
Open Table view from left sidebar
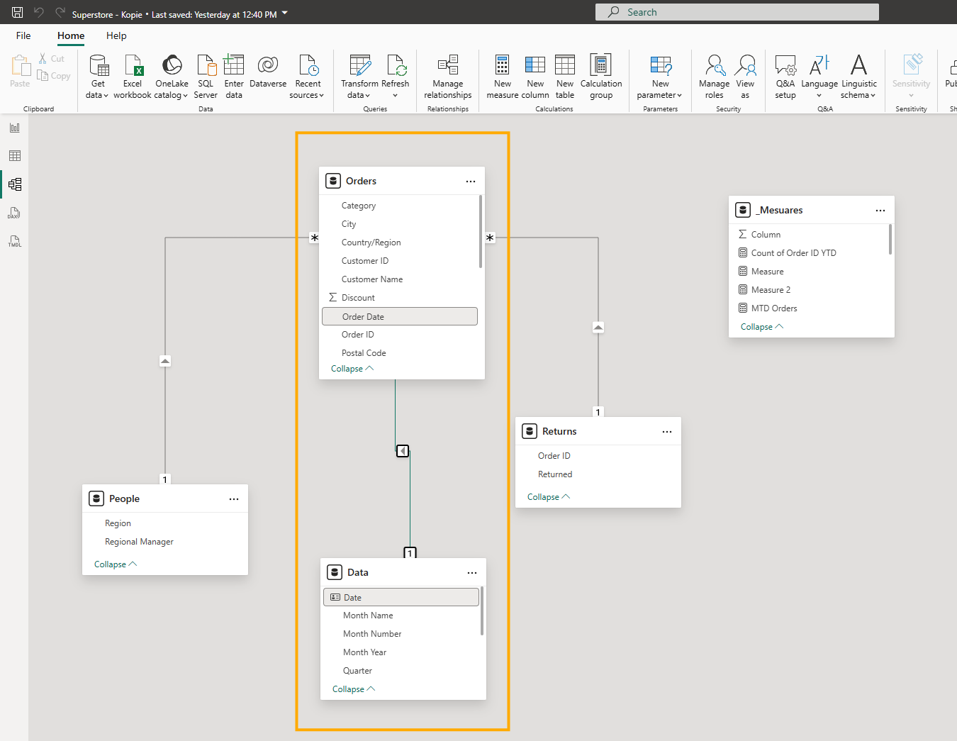(x=15, y=156)
